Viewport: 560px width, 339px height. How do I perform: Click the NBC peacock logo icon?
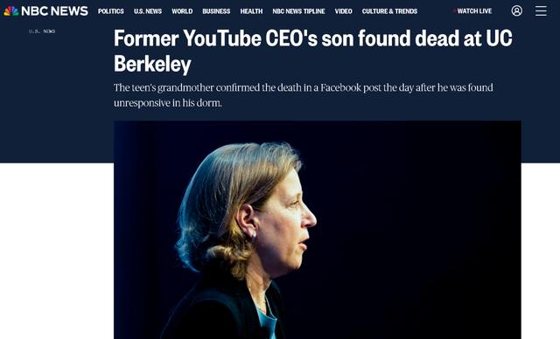click(10, 11)
